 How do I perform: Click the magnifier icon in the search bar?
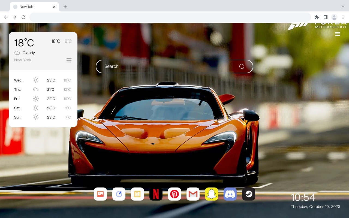242,66
